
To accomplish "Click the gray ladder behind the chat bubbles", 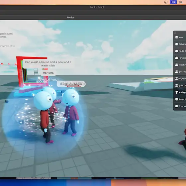I will pyautogui.click(x=36, y=72).
